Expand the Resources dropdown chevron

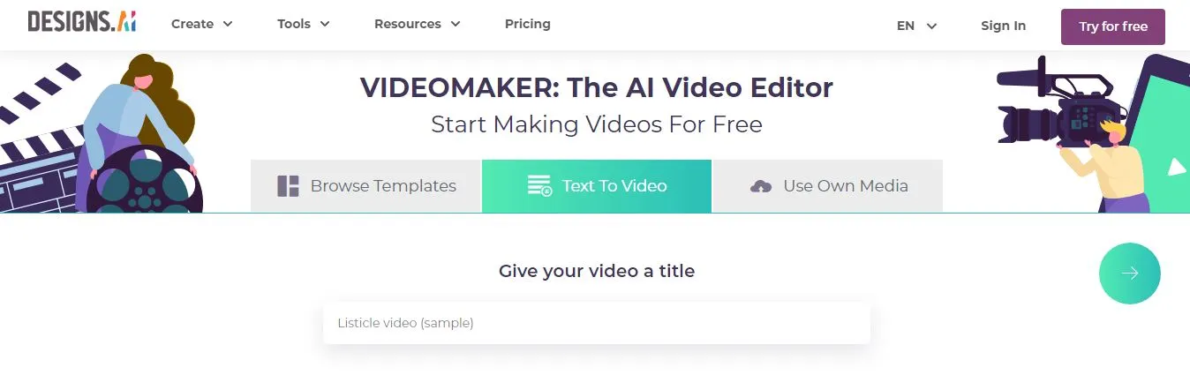coord(456,25)
